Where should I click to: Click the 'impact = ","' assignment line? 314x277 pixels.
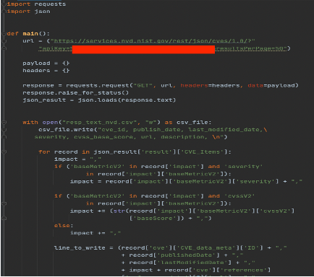coord(77,159)
